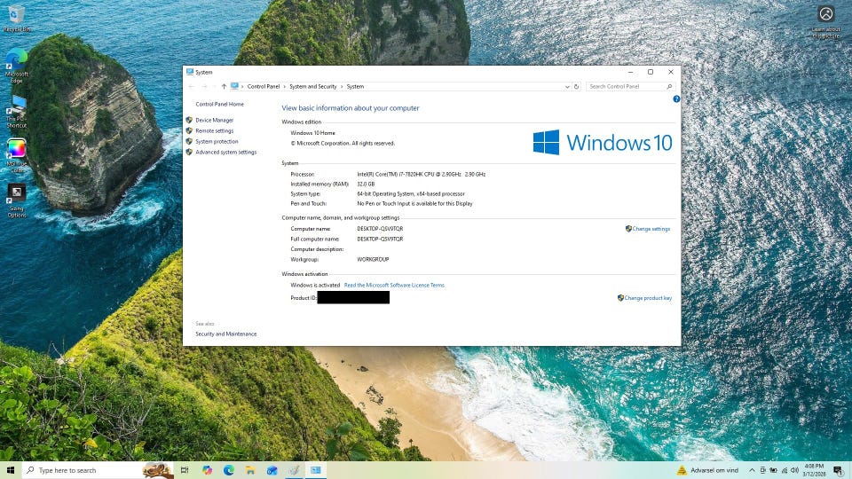Open Copilot from taskbar

(x=207, y=470)
